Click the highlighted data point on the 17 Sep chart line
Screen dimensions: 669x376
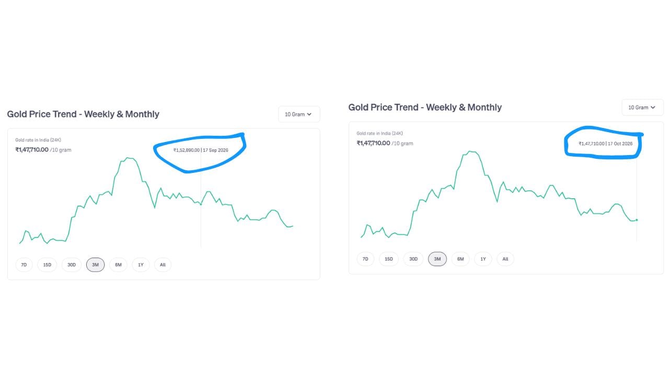201,204
